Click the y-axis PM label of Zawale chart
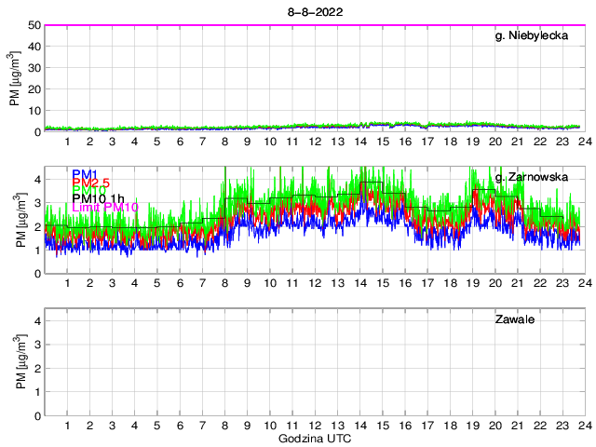The image size is (596, 447). (x=20, y=362)
